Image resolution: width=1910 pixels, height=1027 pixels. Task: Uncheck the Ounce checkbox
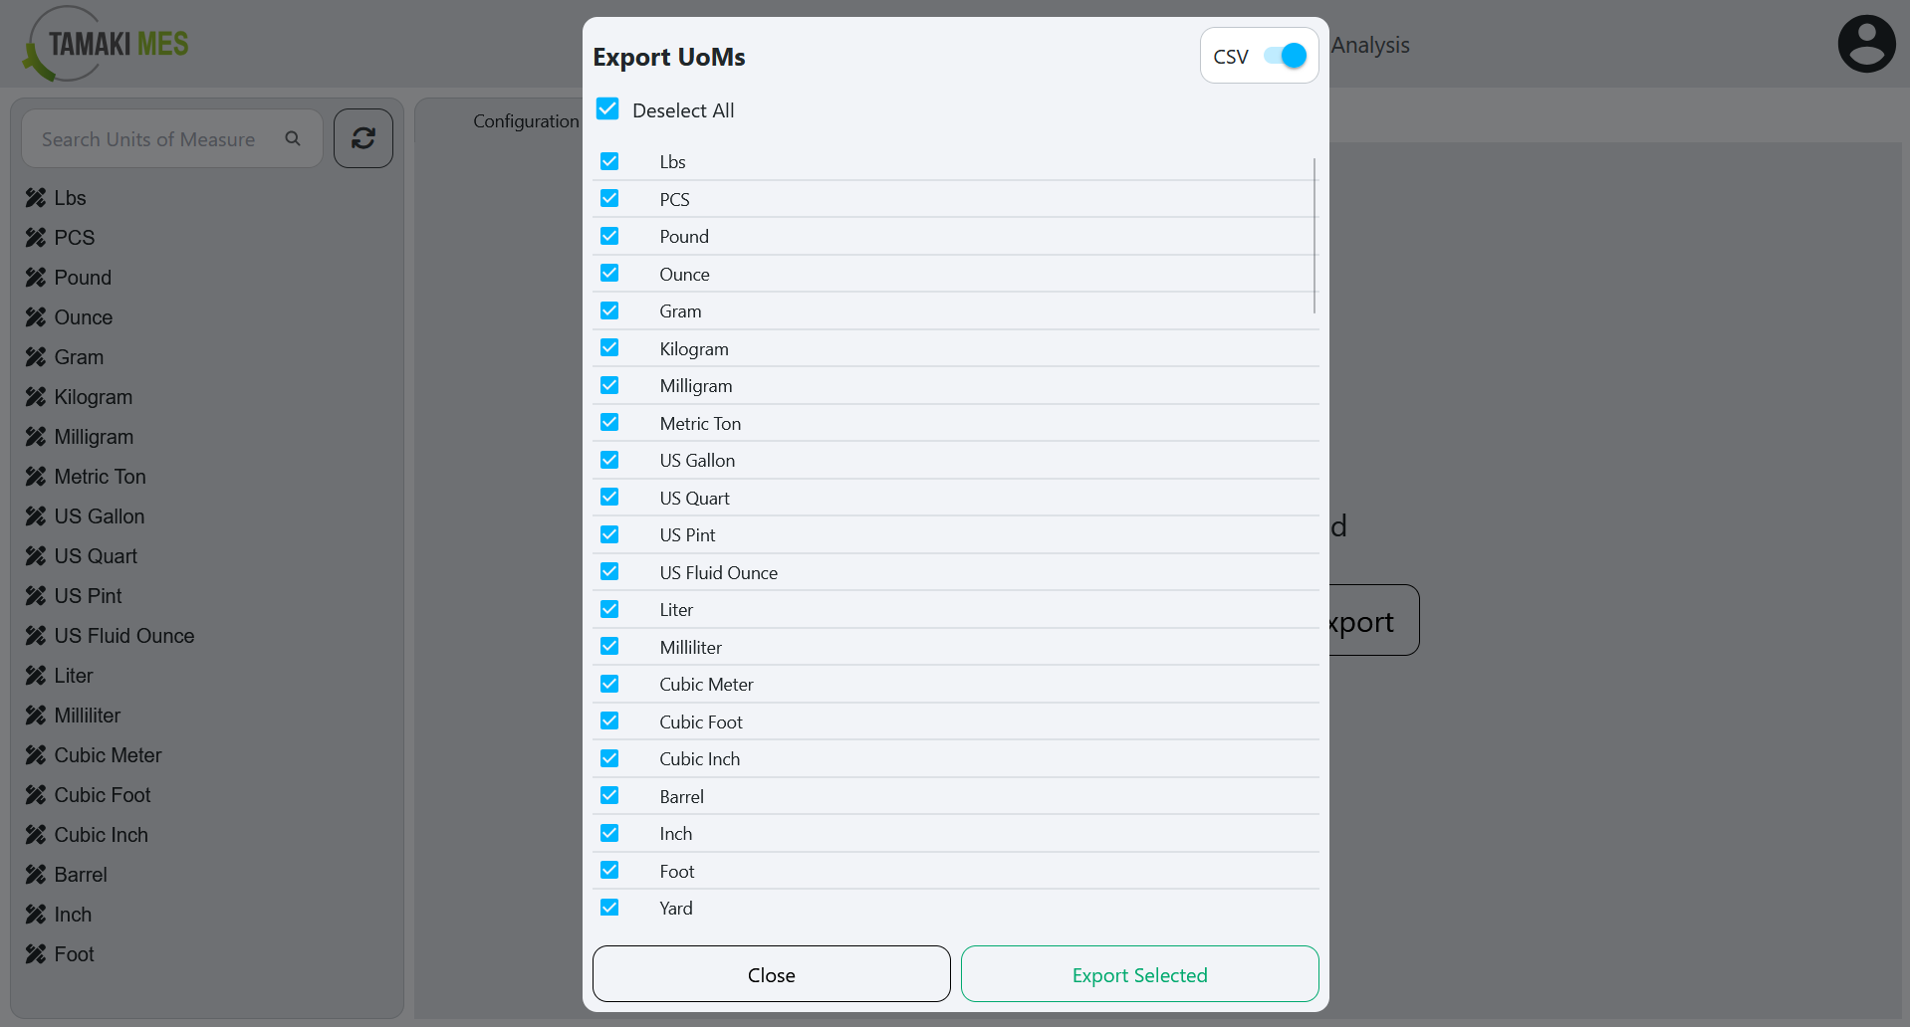(609, 273)
